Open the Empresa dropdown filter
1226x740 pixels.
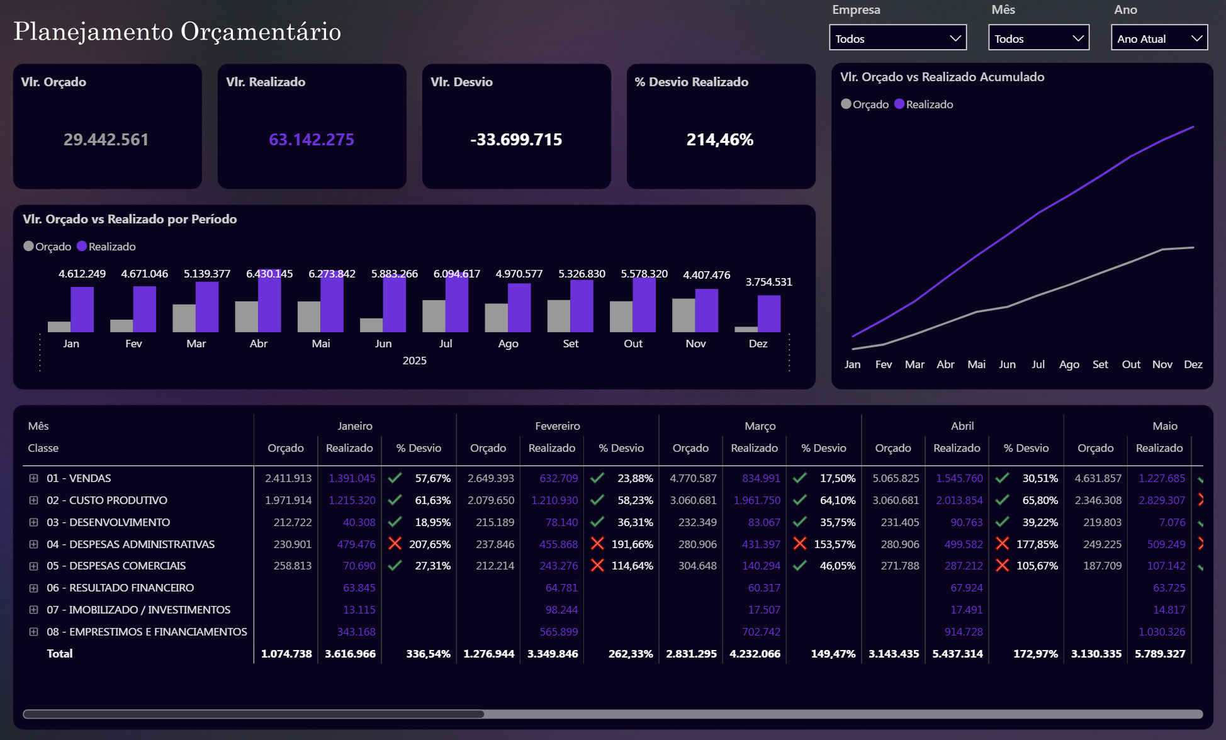(x=897, y=38)
